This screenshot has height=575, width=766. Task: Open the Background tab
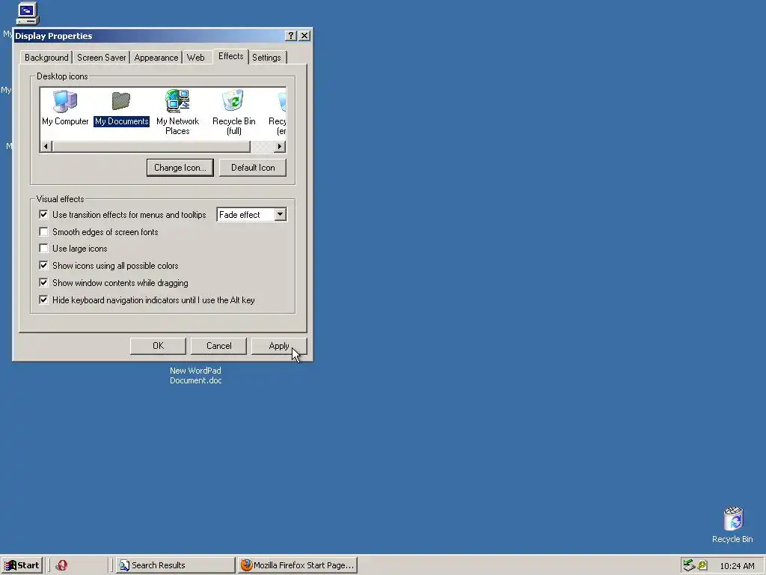tap(46, 58)
